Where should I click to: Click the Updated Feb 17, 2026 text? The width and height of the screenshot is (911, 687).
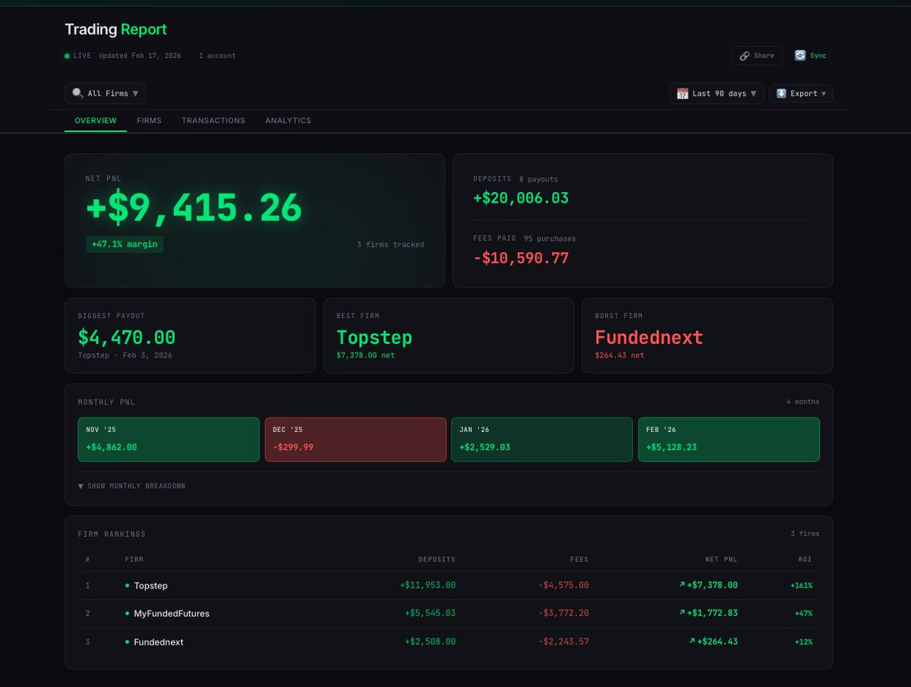[x=140, y=55]
